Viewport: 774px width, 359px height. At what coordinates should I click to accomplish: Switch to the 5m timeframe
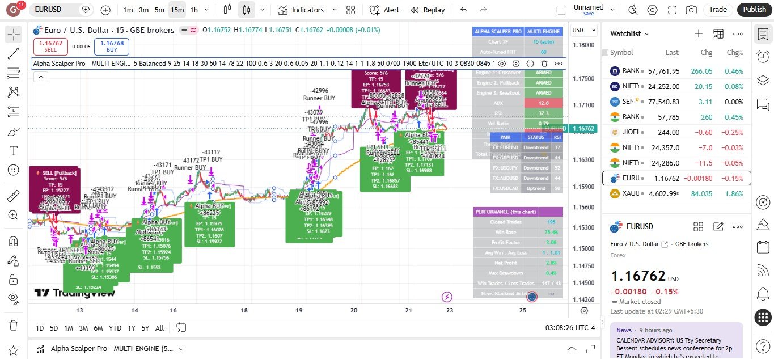click(x=159, y=10)
